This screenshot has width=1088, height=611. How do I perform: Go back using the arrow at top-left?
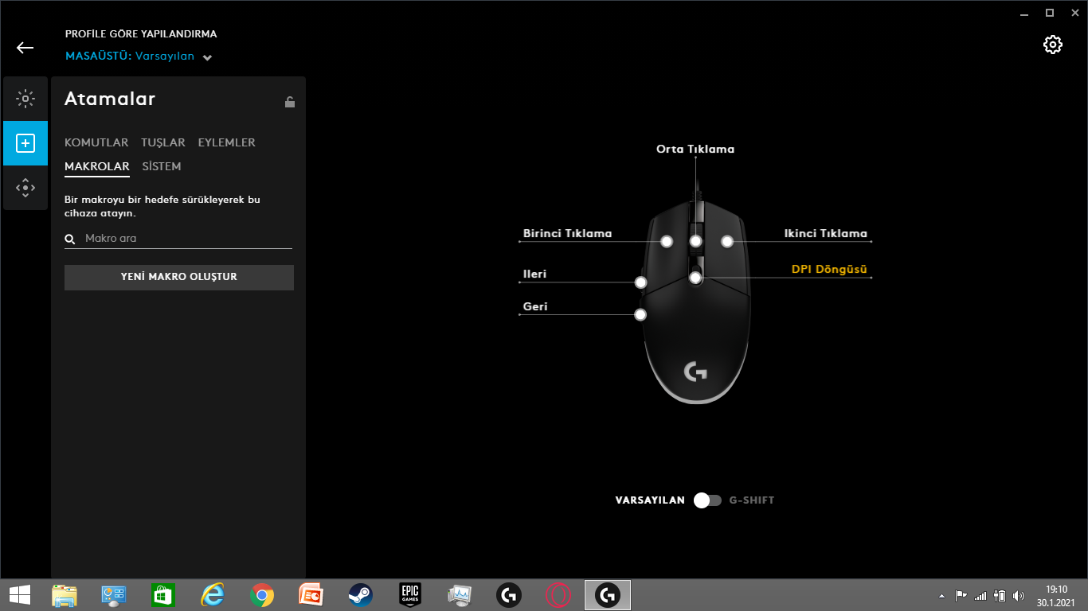[x=25, y=48]
